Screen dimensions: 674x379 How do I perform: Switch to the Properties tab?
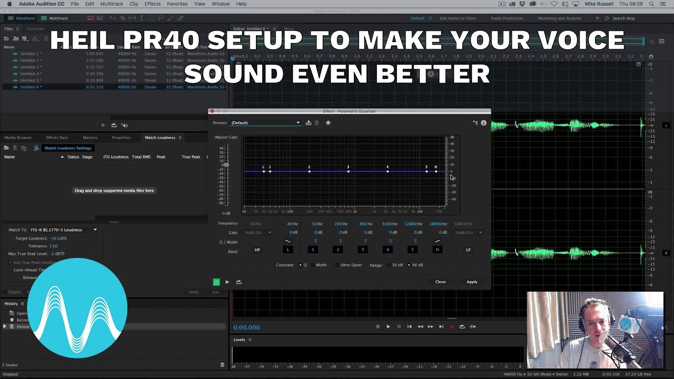click(x=121, y=138)
